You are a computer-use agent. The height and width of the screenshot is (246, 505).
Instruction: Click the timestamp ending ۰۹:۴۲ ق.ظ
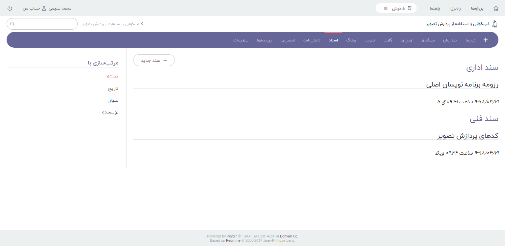pos(467,153)
